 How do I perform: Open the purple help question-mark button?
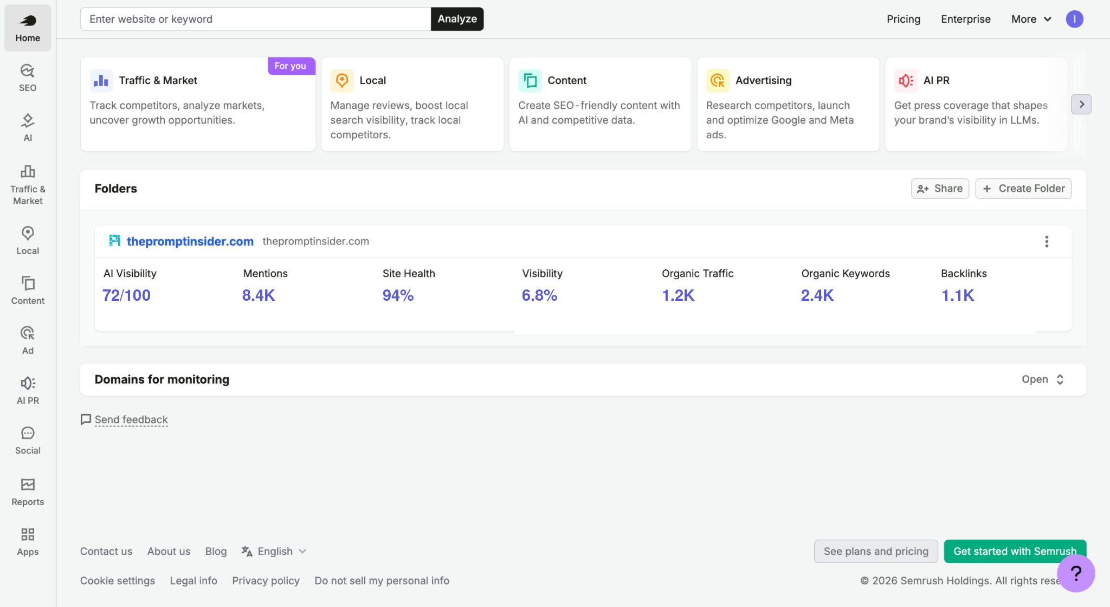[x=1076, y=573]
